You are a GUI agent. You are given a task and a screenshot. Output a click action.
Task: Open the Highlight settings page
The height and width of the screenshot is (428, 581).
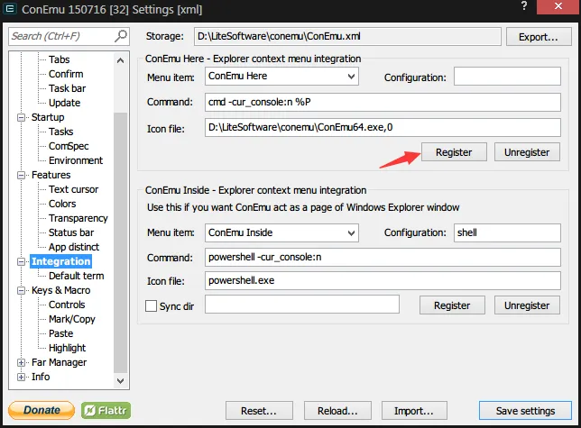pos(67,348)
